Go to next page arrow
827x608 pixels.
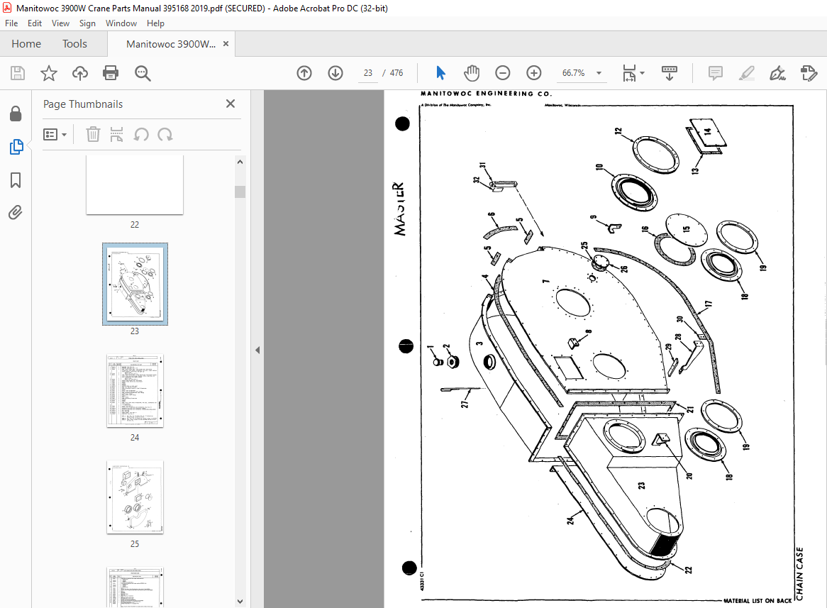[335, 73]
